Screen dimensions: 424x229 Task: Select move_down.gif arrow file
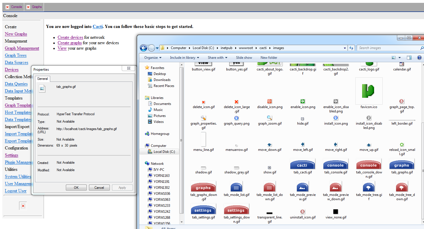point(269,145)
